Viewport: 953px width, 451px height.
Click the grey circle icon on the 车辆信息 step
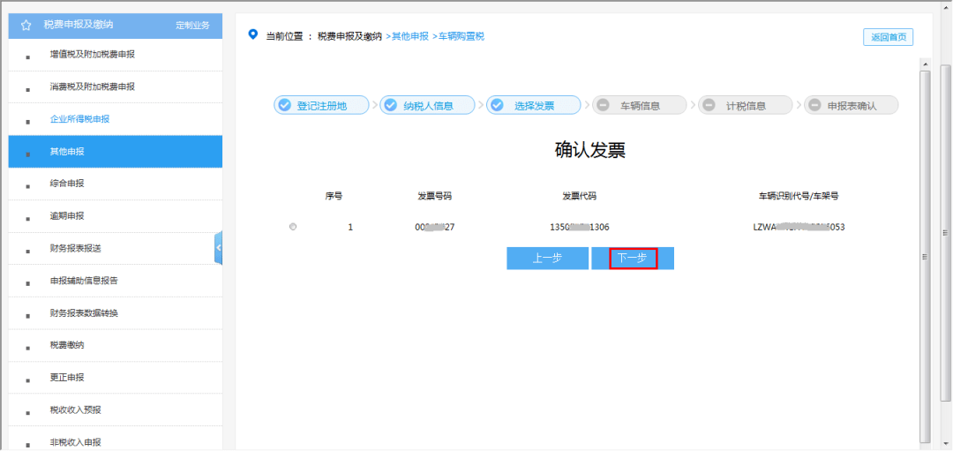(603, 105)
